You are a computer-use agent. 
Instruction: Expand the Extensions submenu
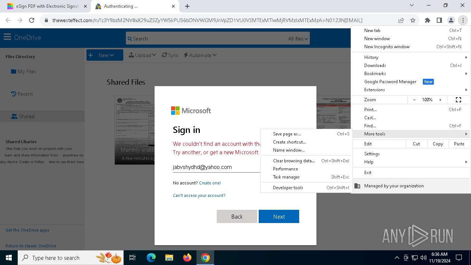[411, 90]
